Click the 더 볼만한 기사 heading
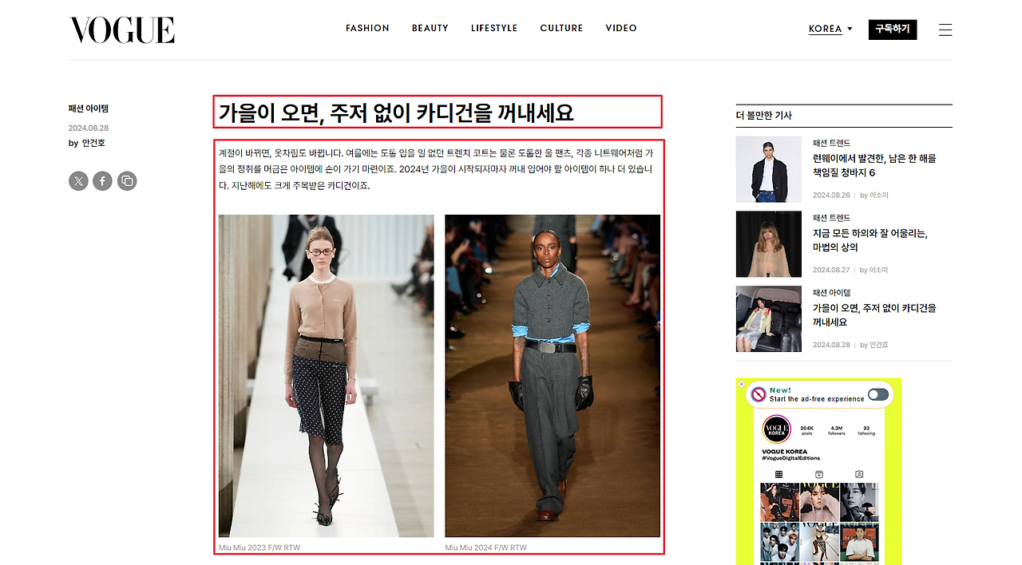This screenshot has width=1022, height=565. click(x=764, y=116)
